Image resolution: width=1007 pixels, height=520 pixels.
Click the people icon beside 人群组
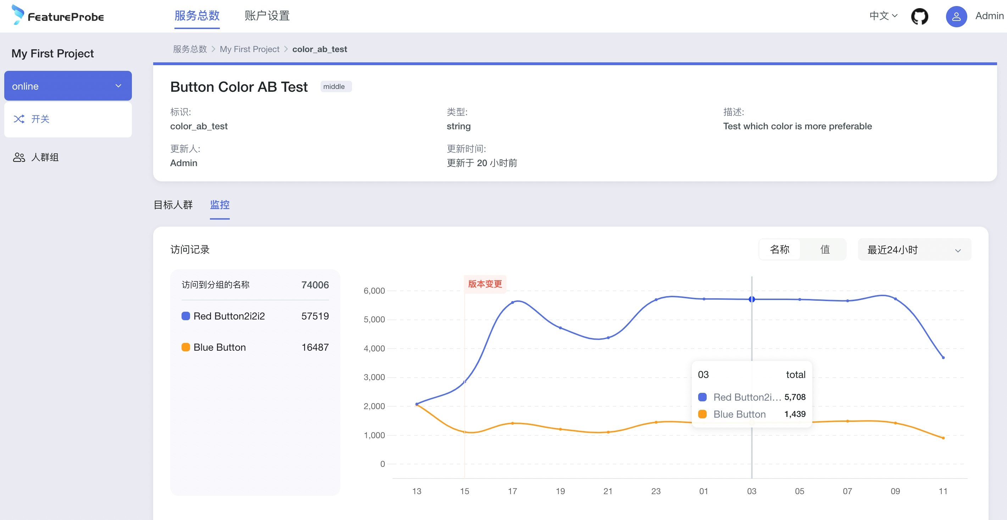pyautogui.click(x=19, y=157)
